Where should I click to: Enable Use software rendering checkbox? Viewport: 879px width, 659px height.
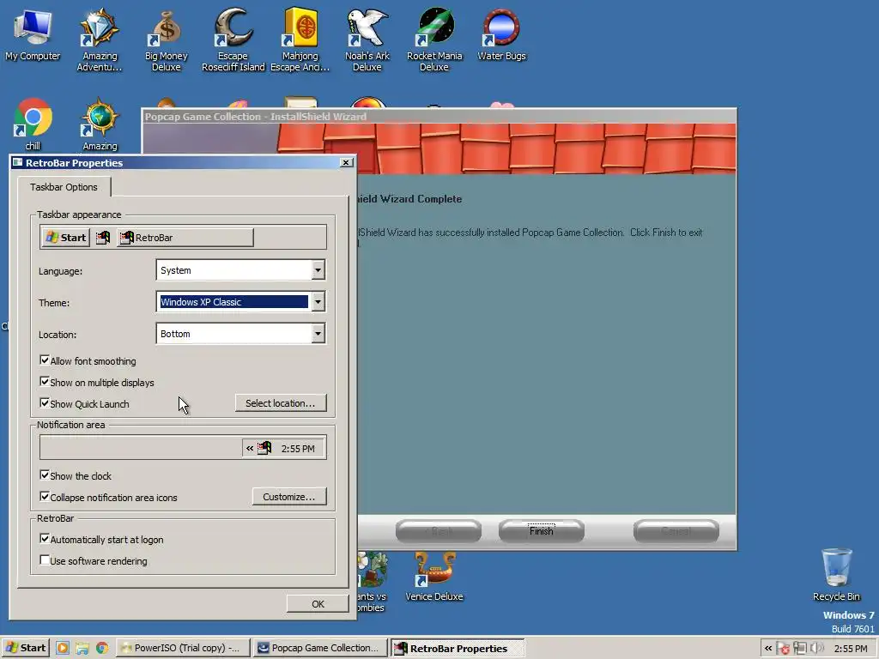coord(45,559)
